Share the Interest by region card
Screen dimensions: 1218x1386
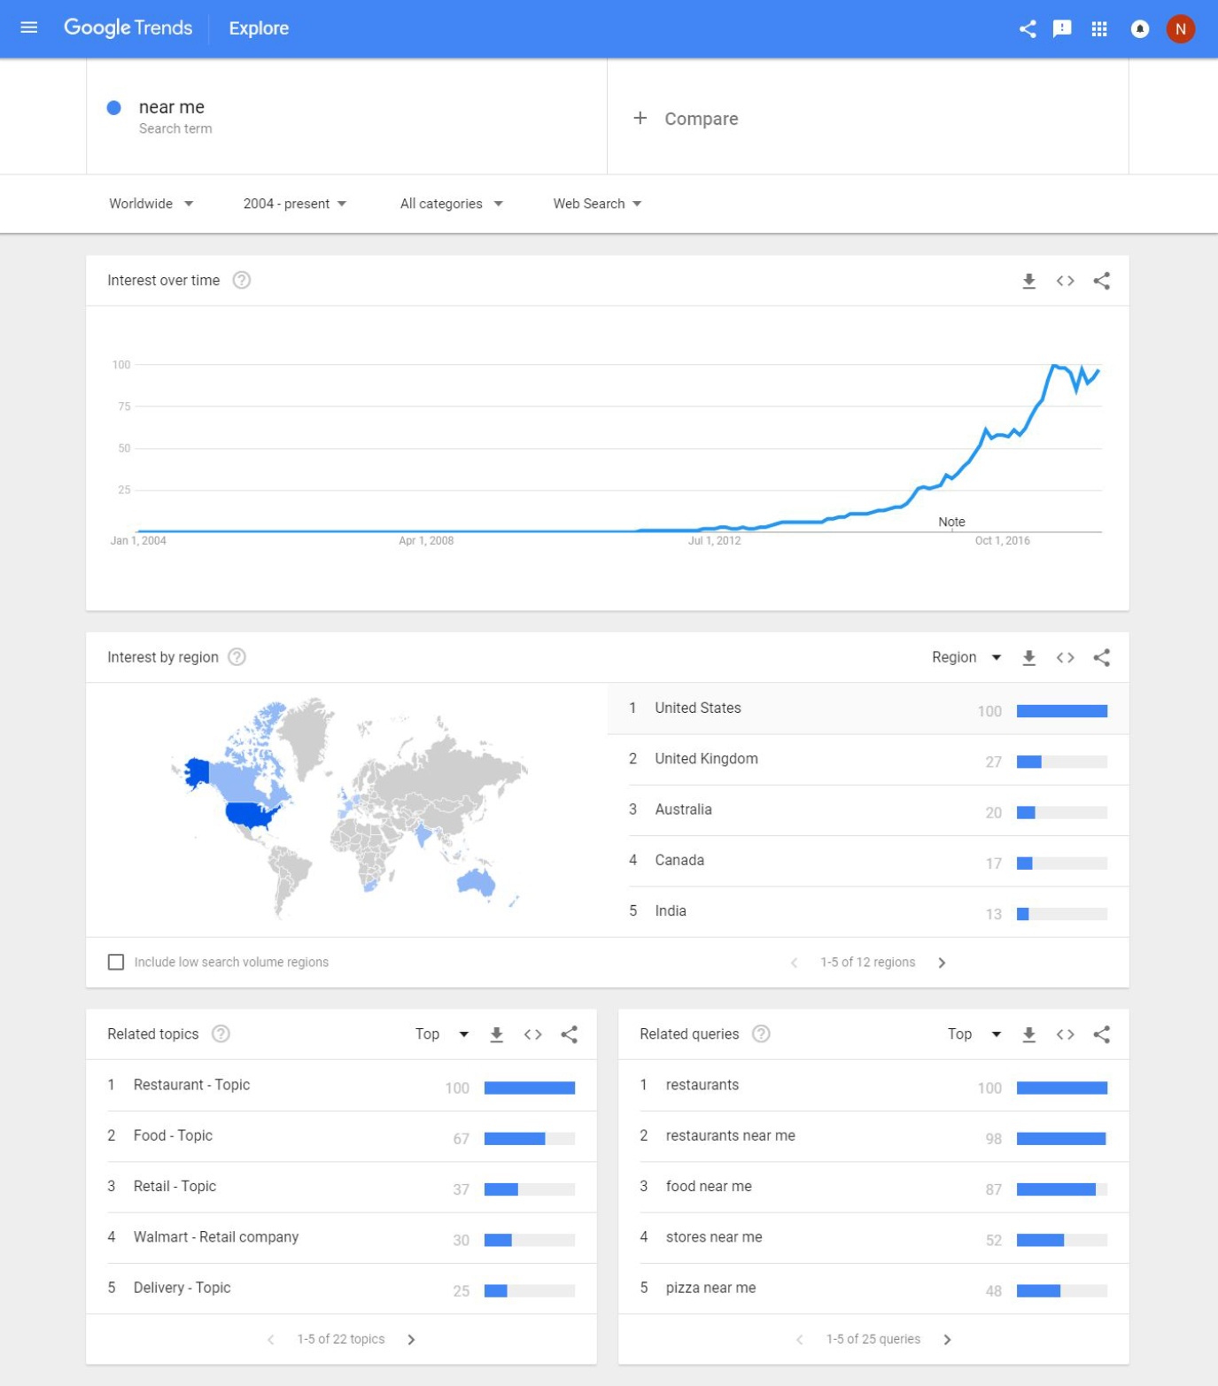pyautogui.click(x=1101, y=657)
